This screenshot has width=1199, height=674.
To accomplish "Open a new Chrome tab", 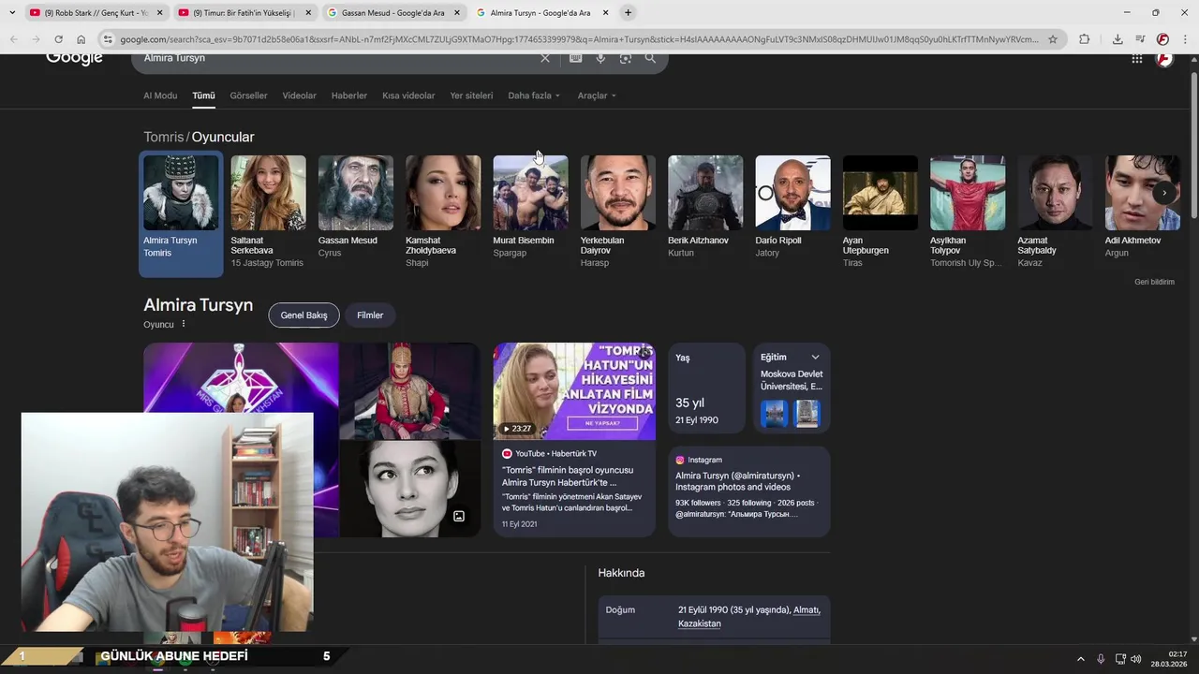I will point(628,12).
